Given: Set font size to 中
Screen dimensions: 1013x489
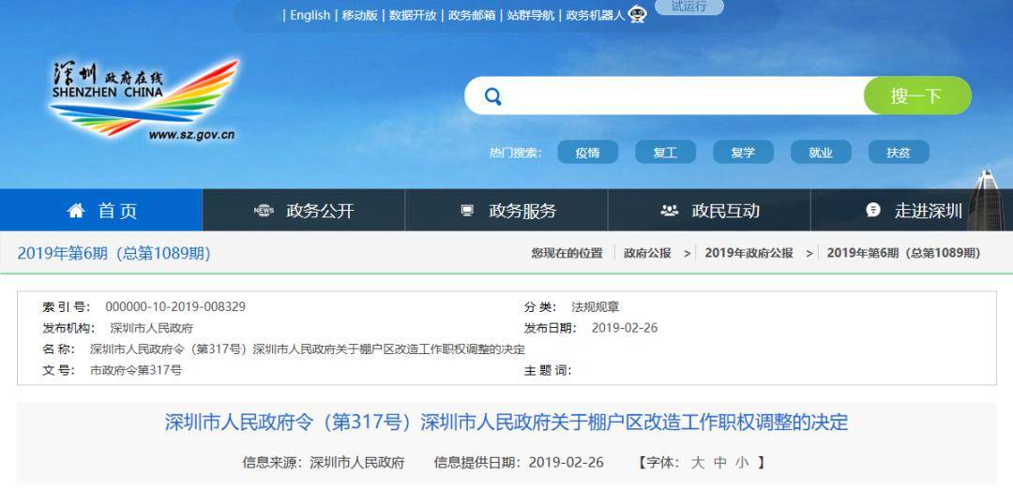Looking at the screenshot, I should pos(719,462).
